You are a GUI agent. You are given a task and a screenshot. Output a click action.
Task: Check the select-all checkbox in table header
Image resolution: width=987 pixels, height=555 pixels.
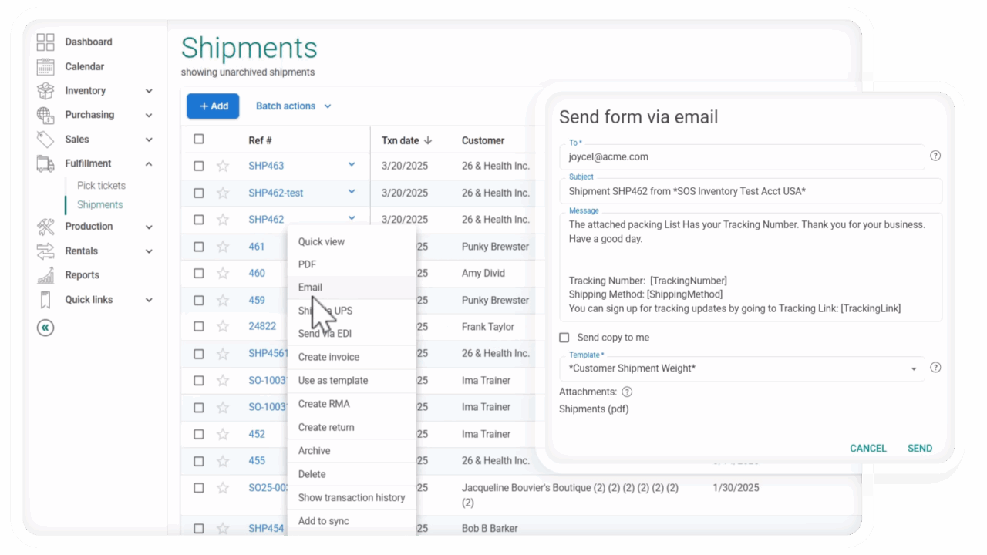(199, 140)
